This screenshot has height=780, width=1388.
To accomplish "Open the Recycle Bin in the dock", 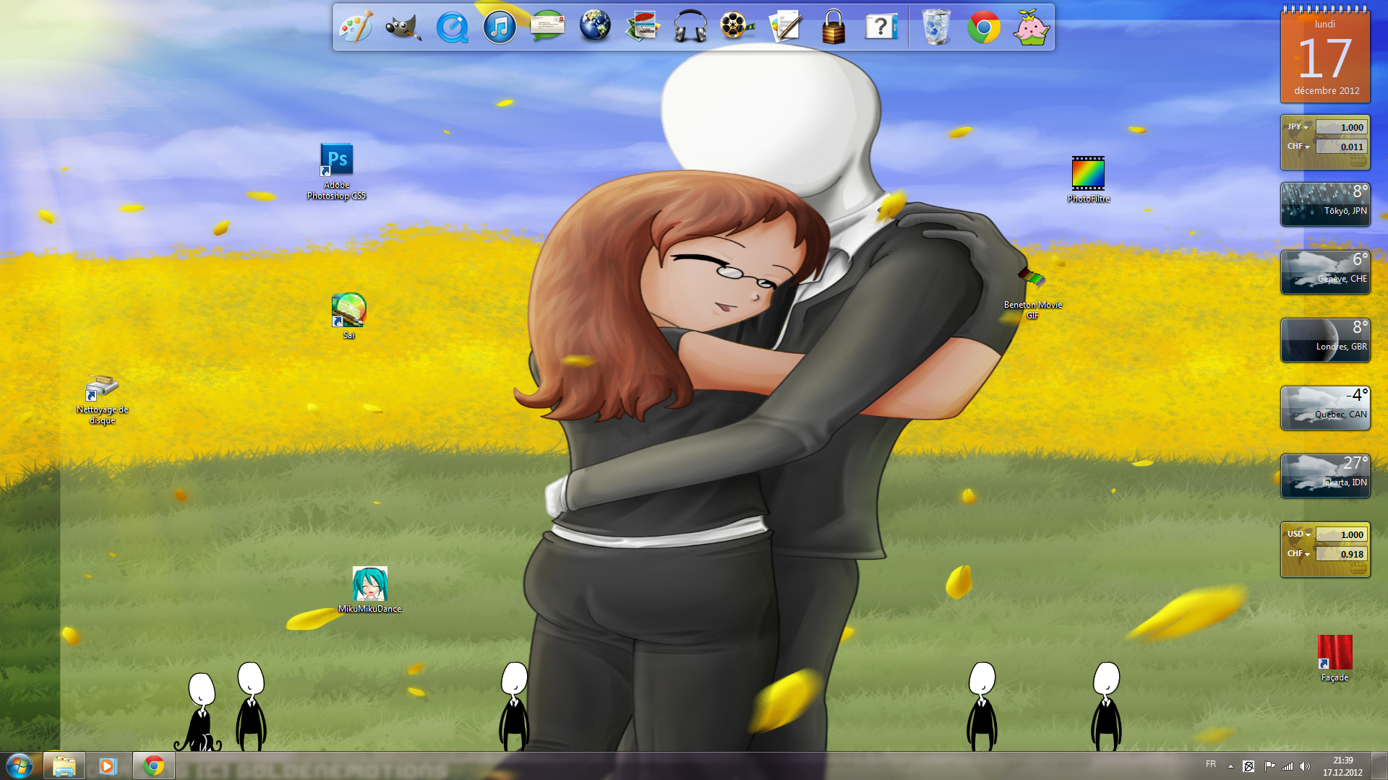I will tap(936, 27).
